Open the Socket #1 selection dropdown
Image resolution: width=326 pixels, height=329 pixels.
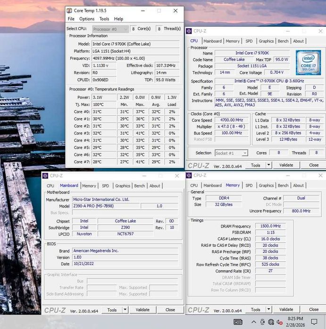(231, 153)
